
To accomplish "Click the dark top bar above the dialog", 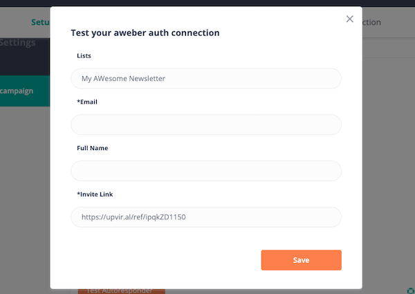I will (x=207, y=3).
